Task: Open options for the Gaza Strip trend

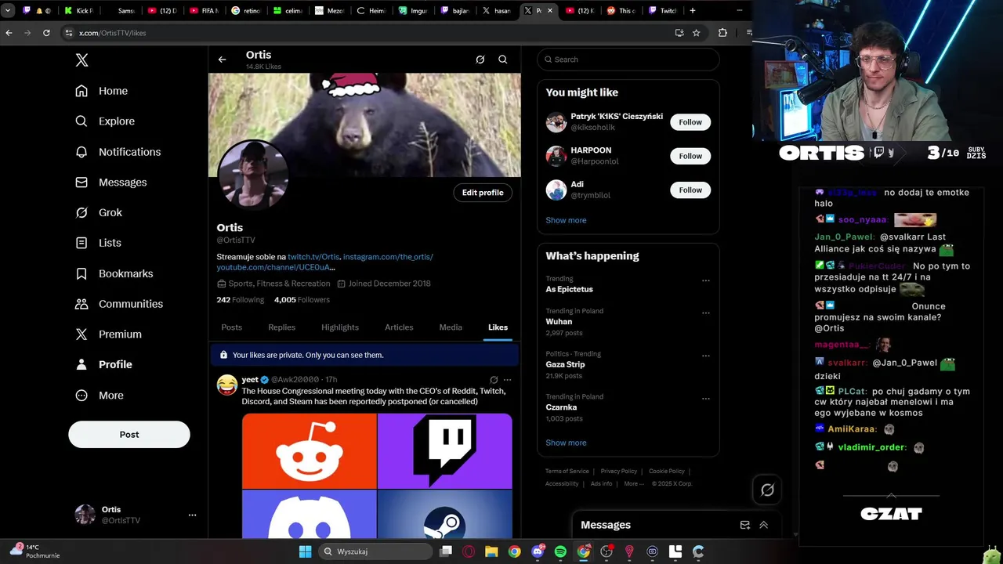Action: (706, 356)
